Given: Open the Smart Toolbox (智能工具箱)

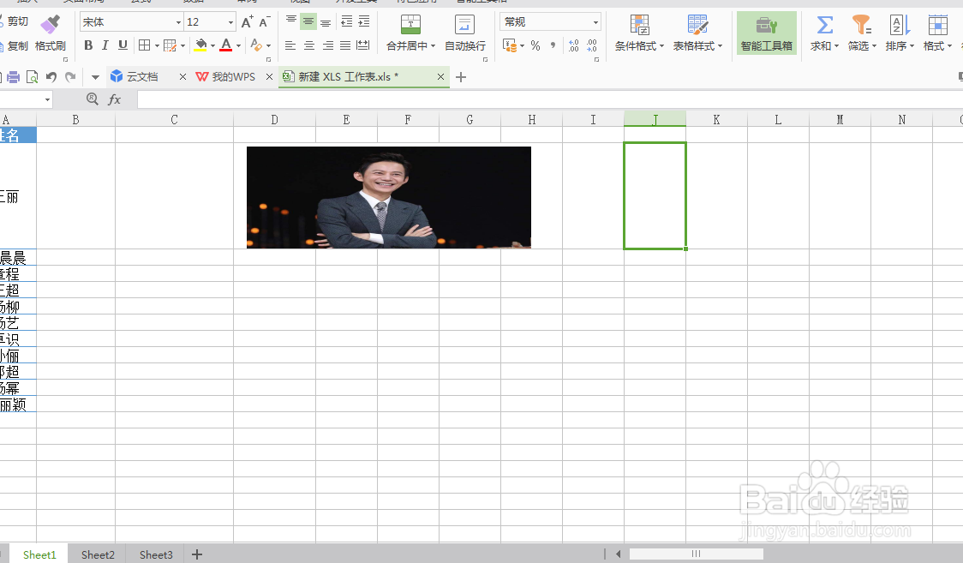Looking at the screenshot, I should [x=767, y=33].
